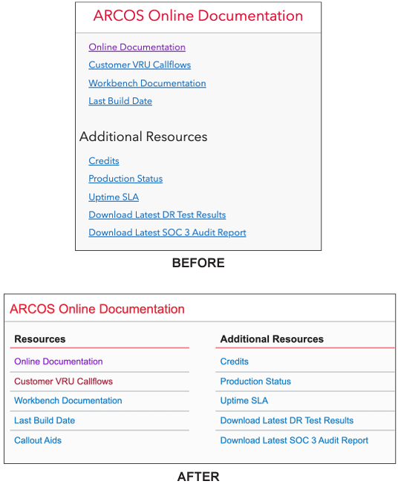Click Last Build Date in Resources column

coord(45,420)
